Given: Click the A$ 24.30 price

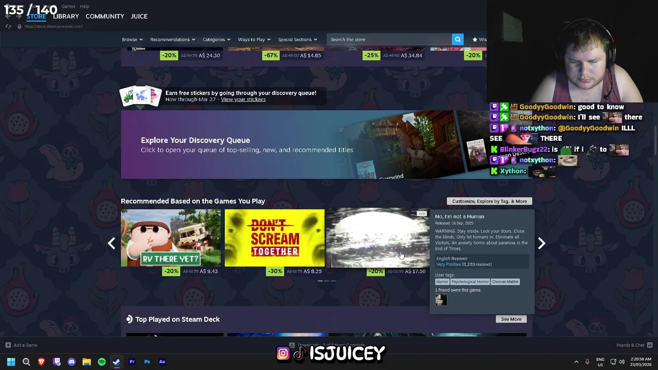Looking at the screenshot, I should [x=209, y=55].
